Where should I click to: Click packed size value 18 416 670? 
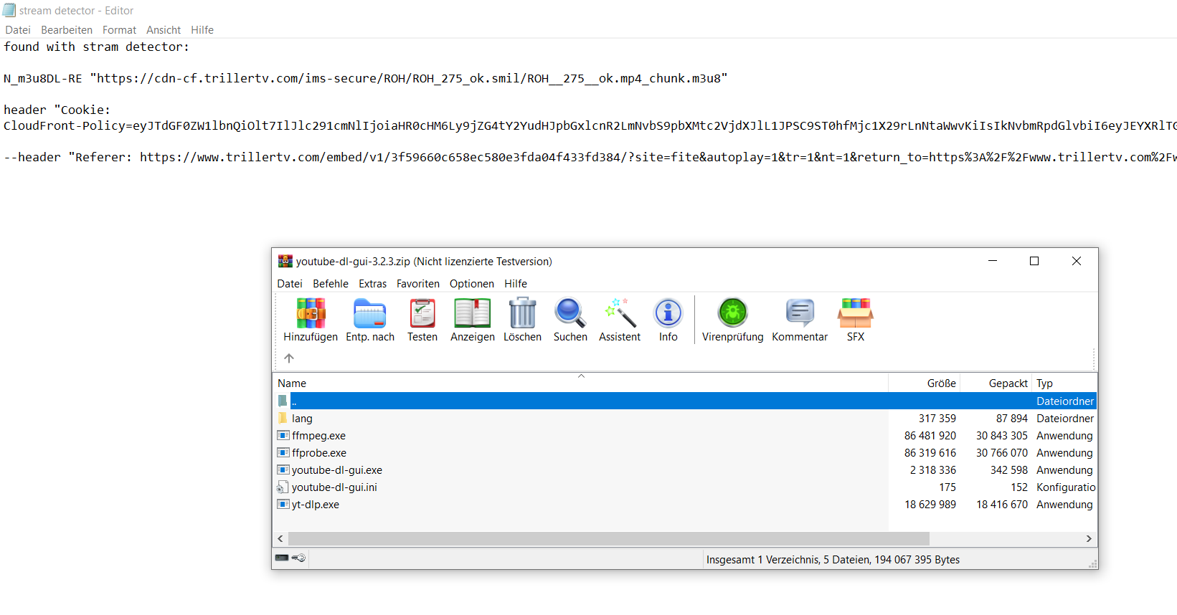click(x=1001, y=504)
